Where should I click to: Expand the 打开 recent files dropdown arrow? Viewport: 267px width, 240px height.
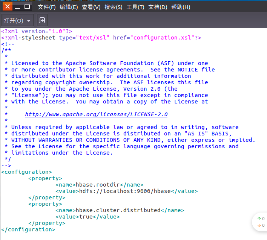click(x=29, y=21)
